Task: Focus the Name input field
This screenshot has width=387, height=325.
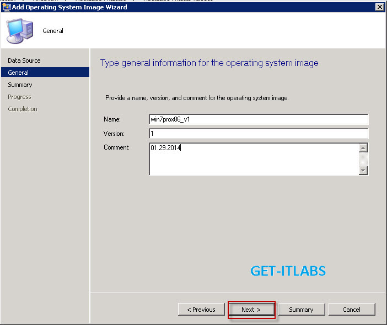Action: [x=259, y=119]
